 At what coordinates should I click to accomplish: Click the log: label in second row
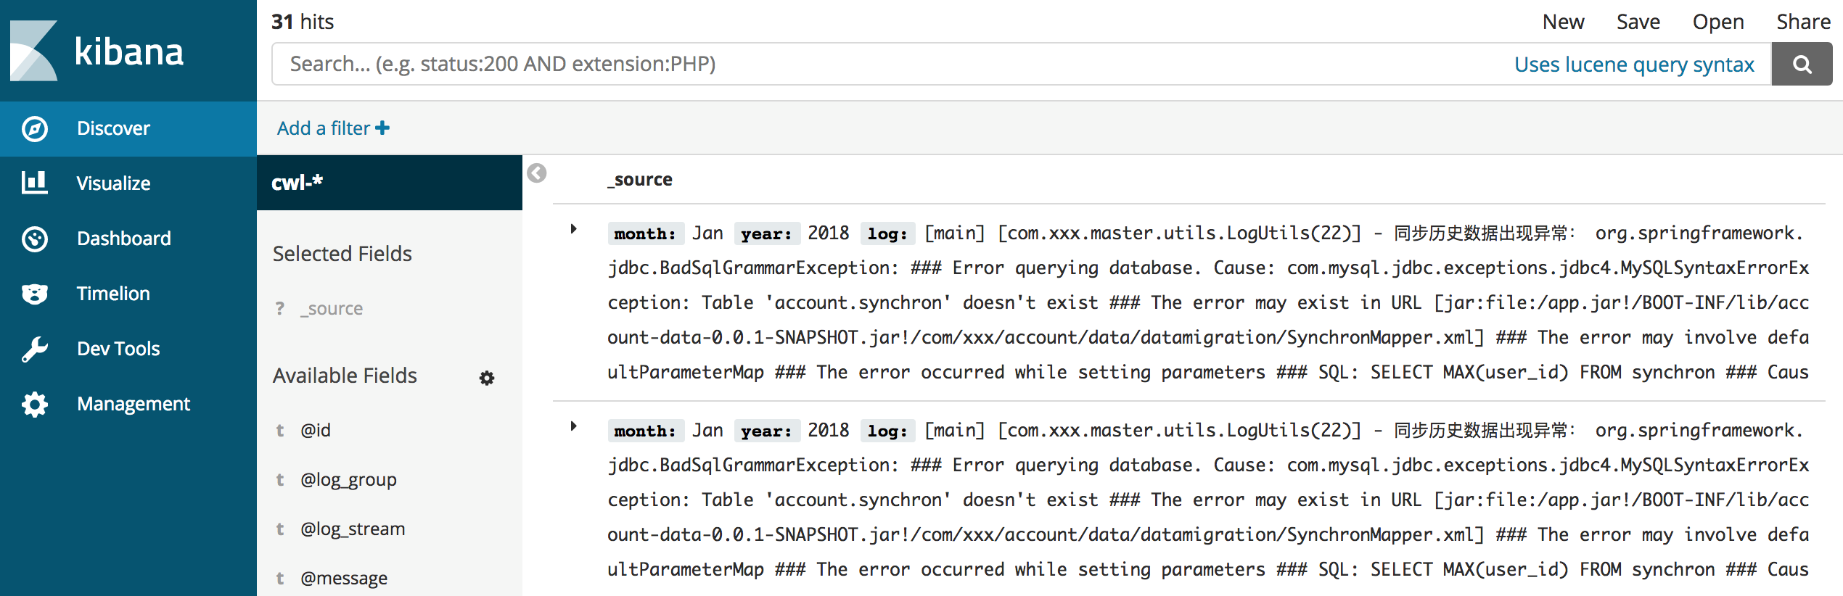(888, 431)
